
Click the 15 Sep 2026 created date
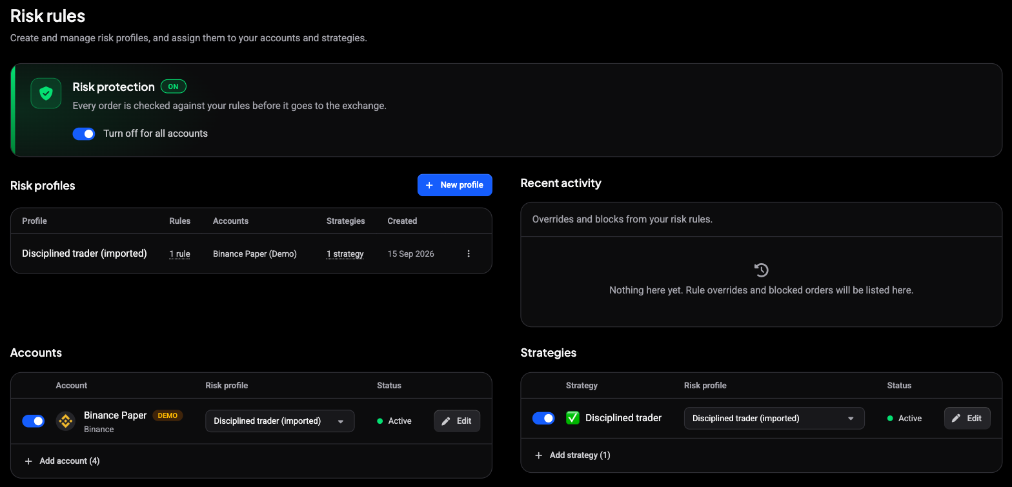(411, 254)
